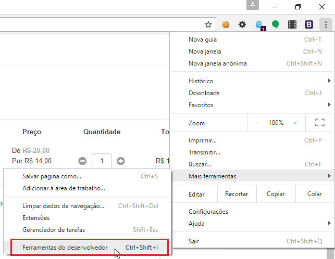The image size is (335, 259).
Task: Click the quantity input field
Action: click(102, 161)
